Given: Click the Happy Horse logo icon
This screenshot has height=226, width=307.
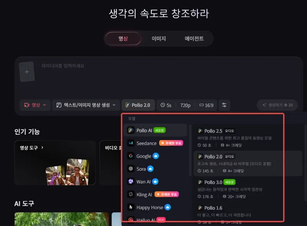Looking at the screenshot, I should (x=130, y=207).
